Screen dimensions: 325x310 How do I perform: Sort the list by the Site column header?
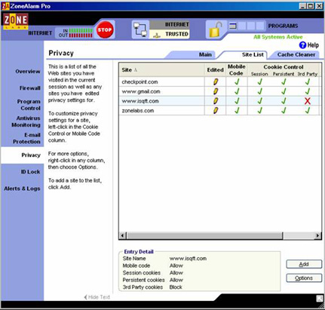(161, 70)
